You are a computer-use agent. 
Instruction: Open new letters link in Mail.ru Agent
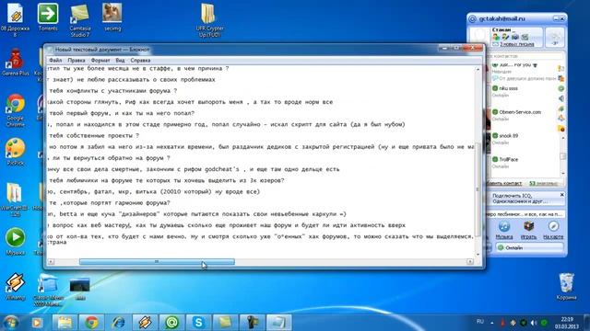click(516, 44)
